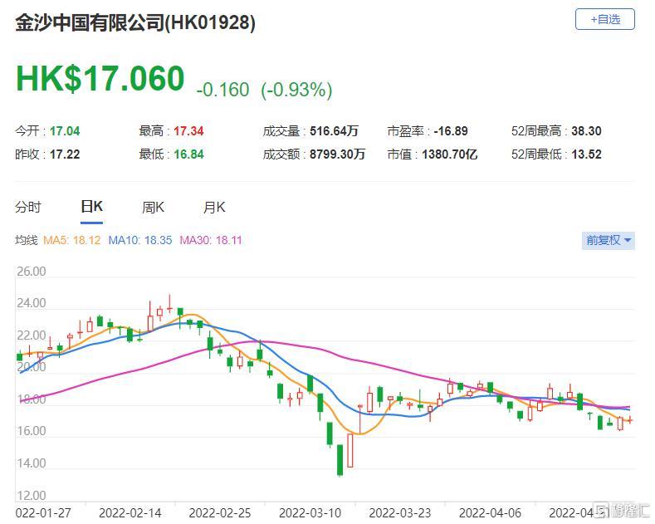Click the 今开 value 17.04
Screen dimensions: 655x524
pyautogui.click(x=65, y=131)
